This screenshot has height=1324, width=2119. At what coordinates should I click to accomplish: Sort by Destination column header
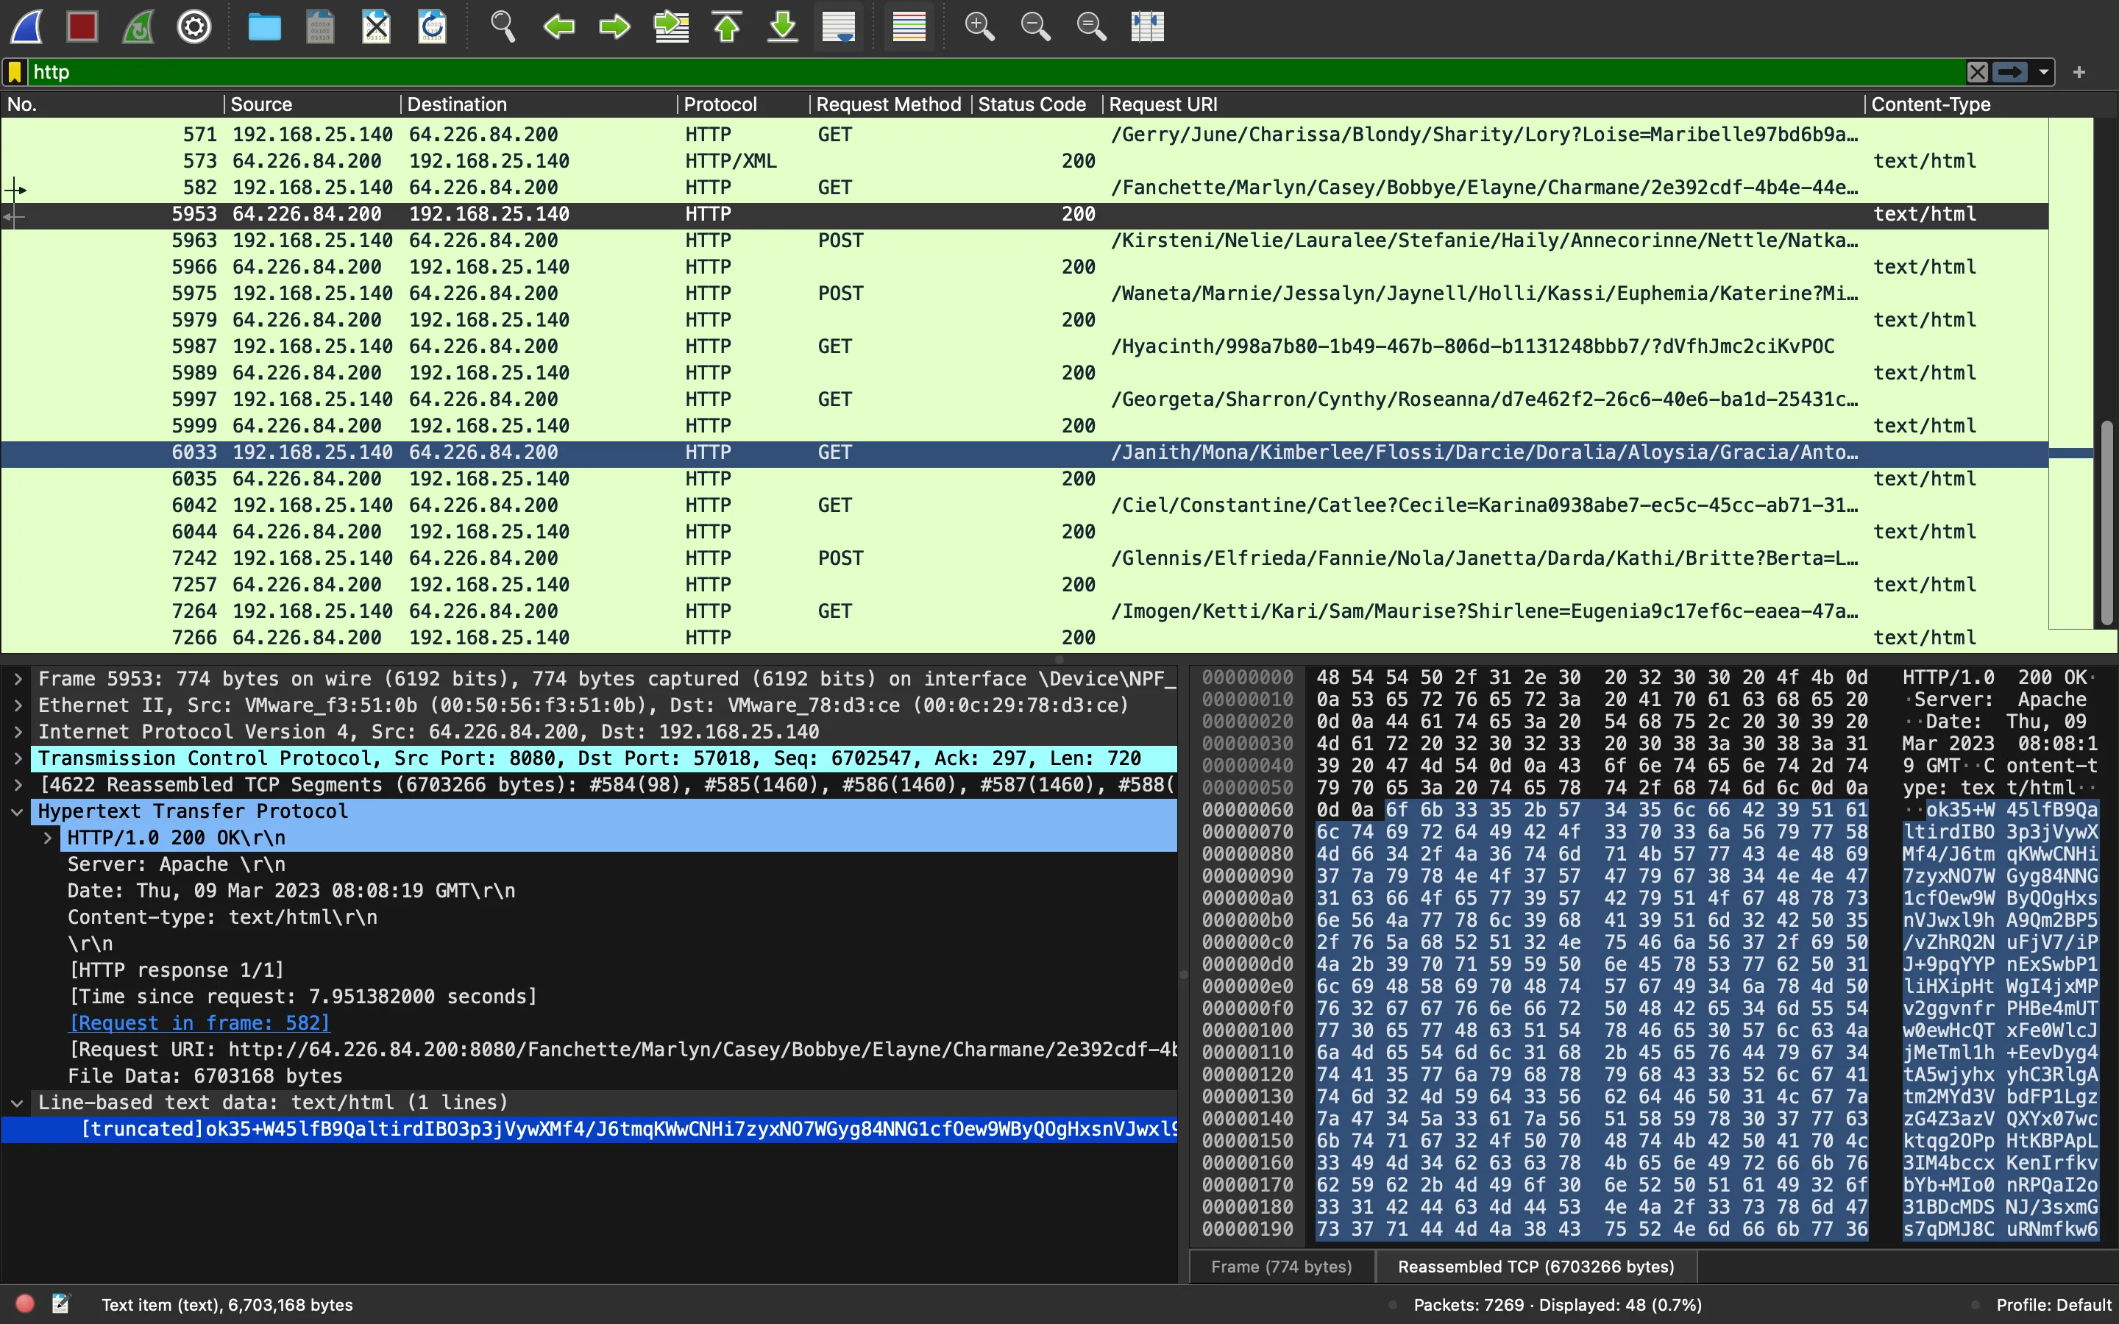tap(539, 104)
